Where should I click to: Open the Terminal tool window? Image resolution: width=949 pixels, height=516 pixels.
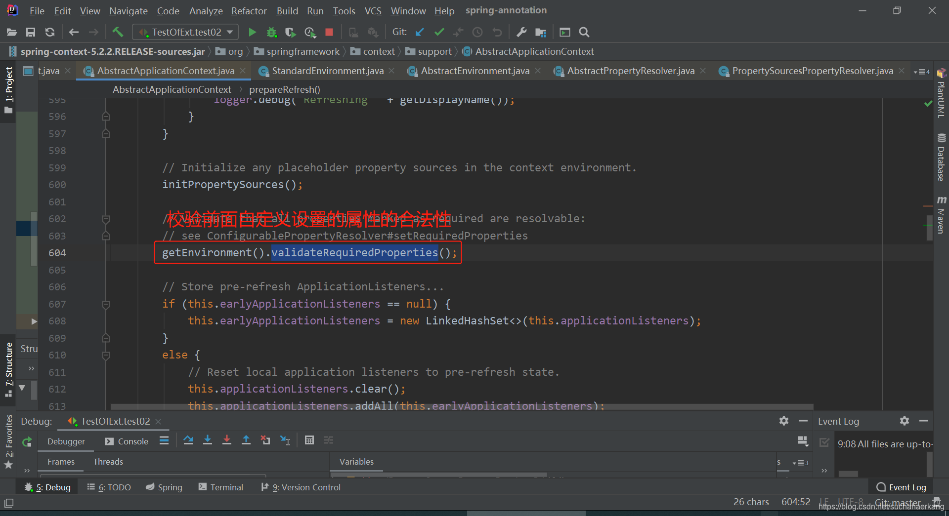(220, 487)
